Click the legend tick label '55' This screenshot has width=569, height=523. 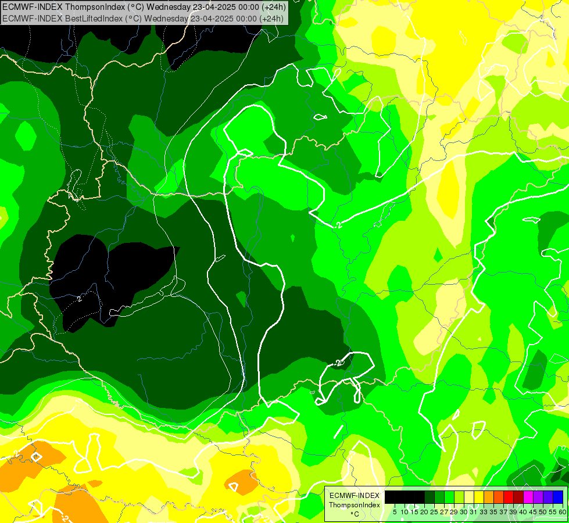tap(553, 512)
